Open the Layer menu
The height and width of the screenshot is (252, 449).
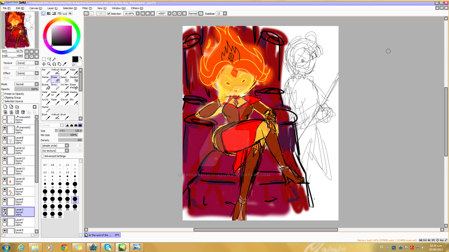pos(53,8)
